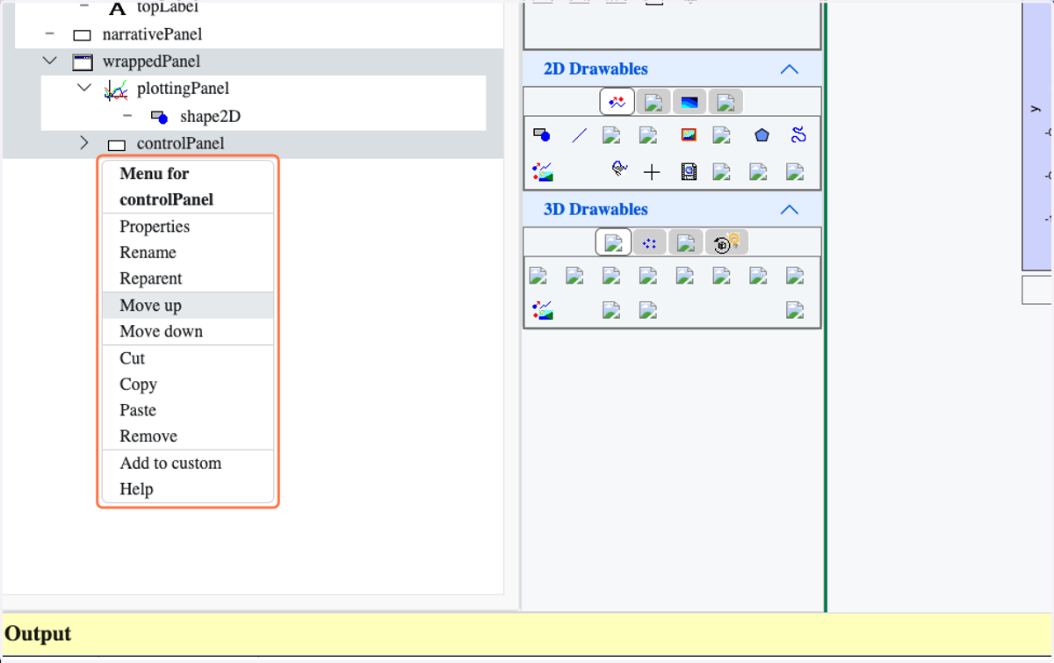This screenshot has width=1054, height=663.
Task: Choose the film-strip video drawable icon
Action: pyautogui.click(x=689, y=172)
